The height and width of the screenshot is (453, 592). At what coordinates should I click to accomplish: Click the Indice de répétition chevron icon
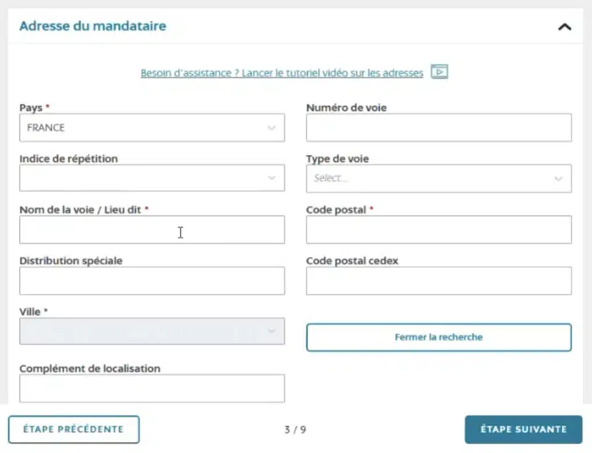271,178
